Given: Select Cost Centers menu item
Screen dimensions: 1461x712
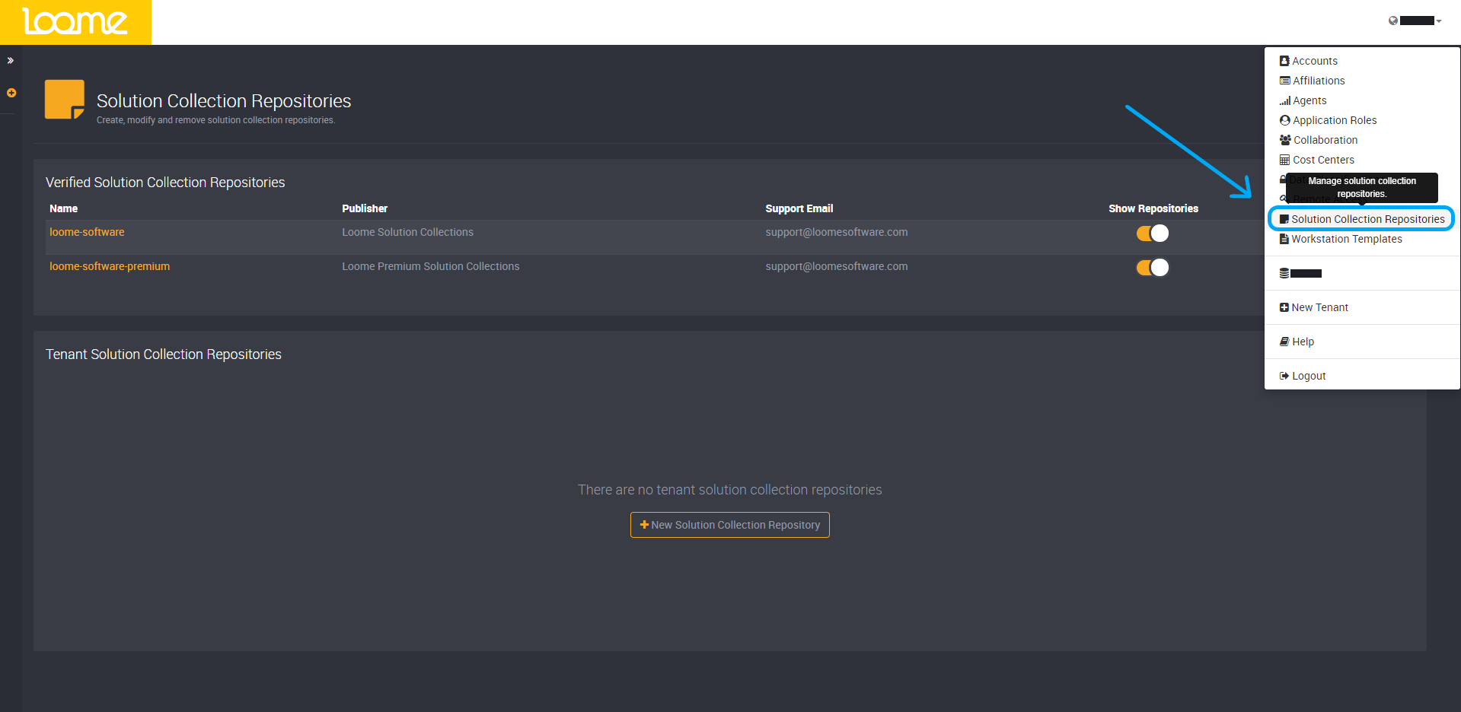Looking at the screenshot, I should [1323, 160].
